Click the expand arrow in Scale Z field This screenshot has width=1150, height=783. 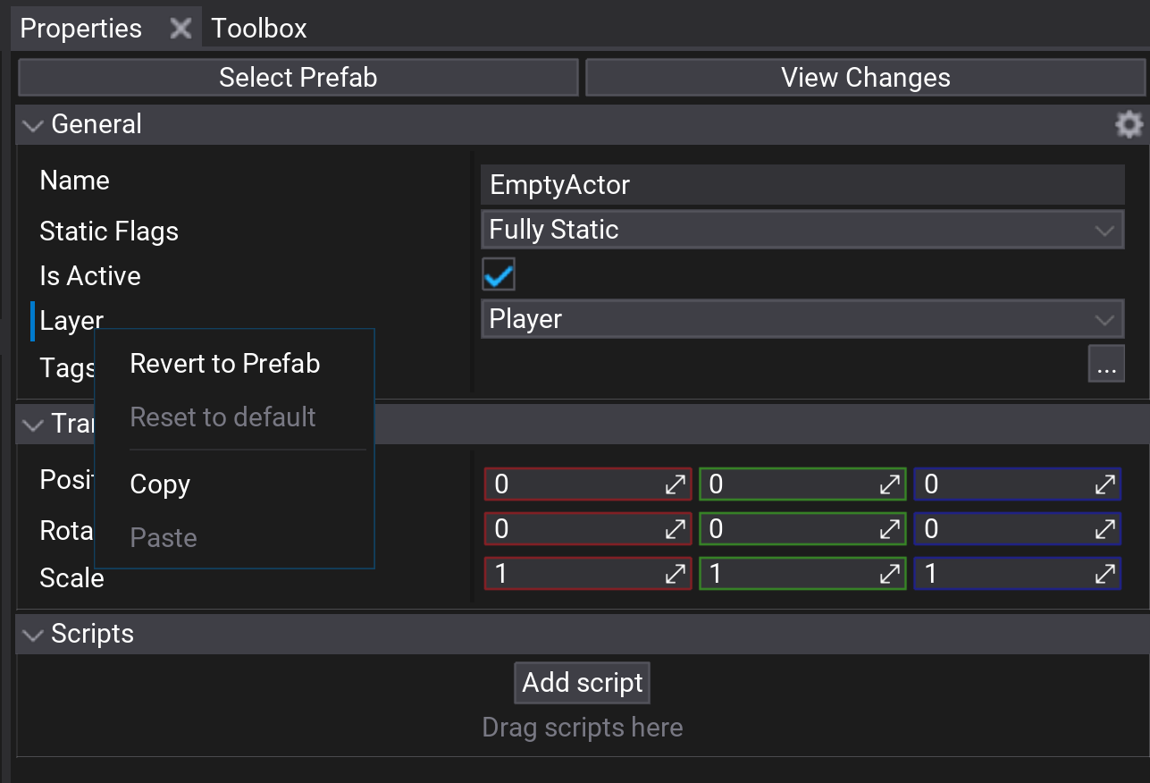click(x=1106, y=573)
